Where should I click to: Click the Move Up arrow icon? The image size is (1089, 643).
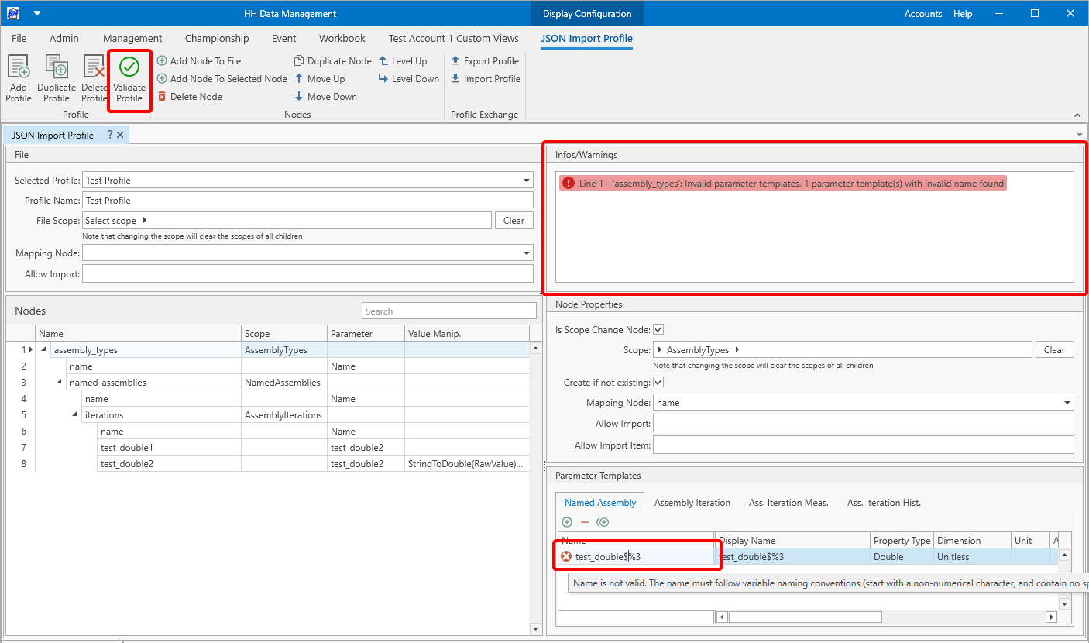coord(299,79)
